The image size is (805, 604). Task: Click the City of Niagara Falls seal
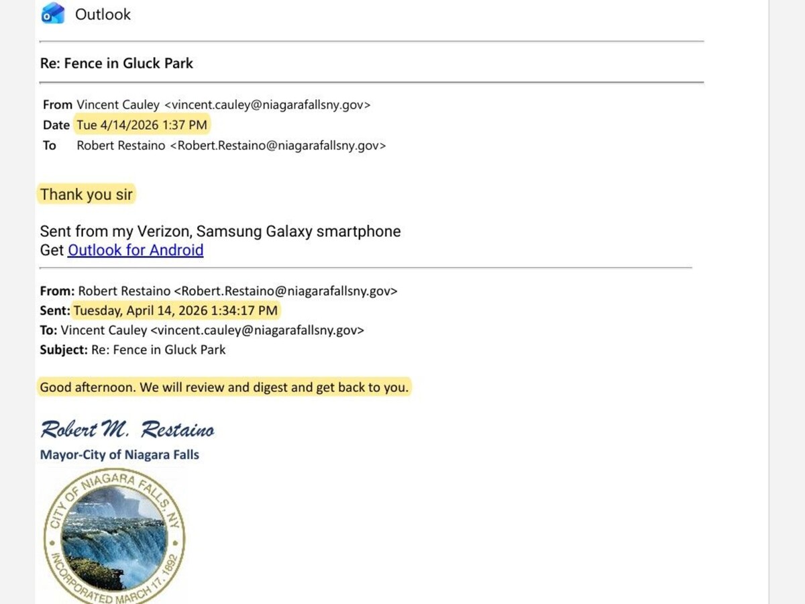pyautogui.click(x=114, y=536)
